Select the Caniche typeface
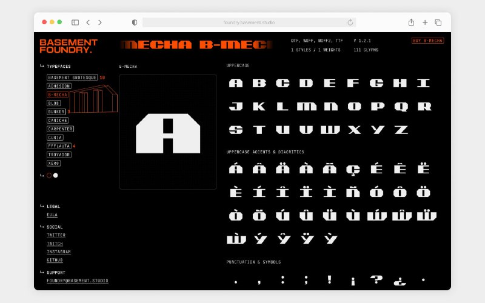This screenshot has height=303, width=485. (x=58, y=120)
